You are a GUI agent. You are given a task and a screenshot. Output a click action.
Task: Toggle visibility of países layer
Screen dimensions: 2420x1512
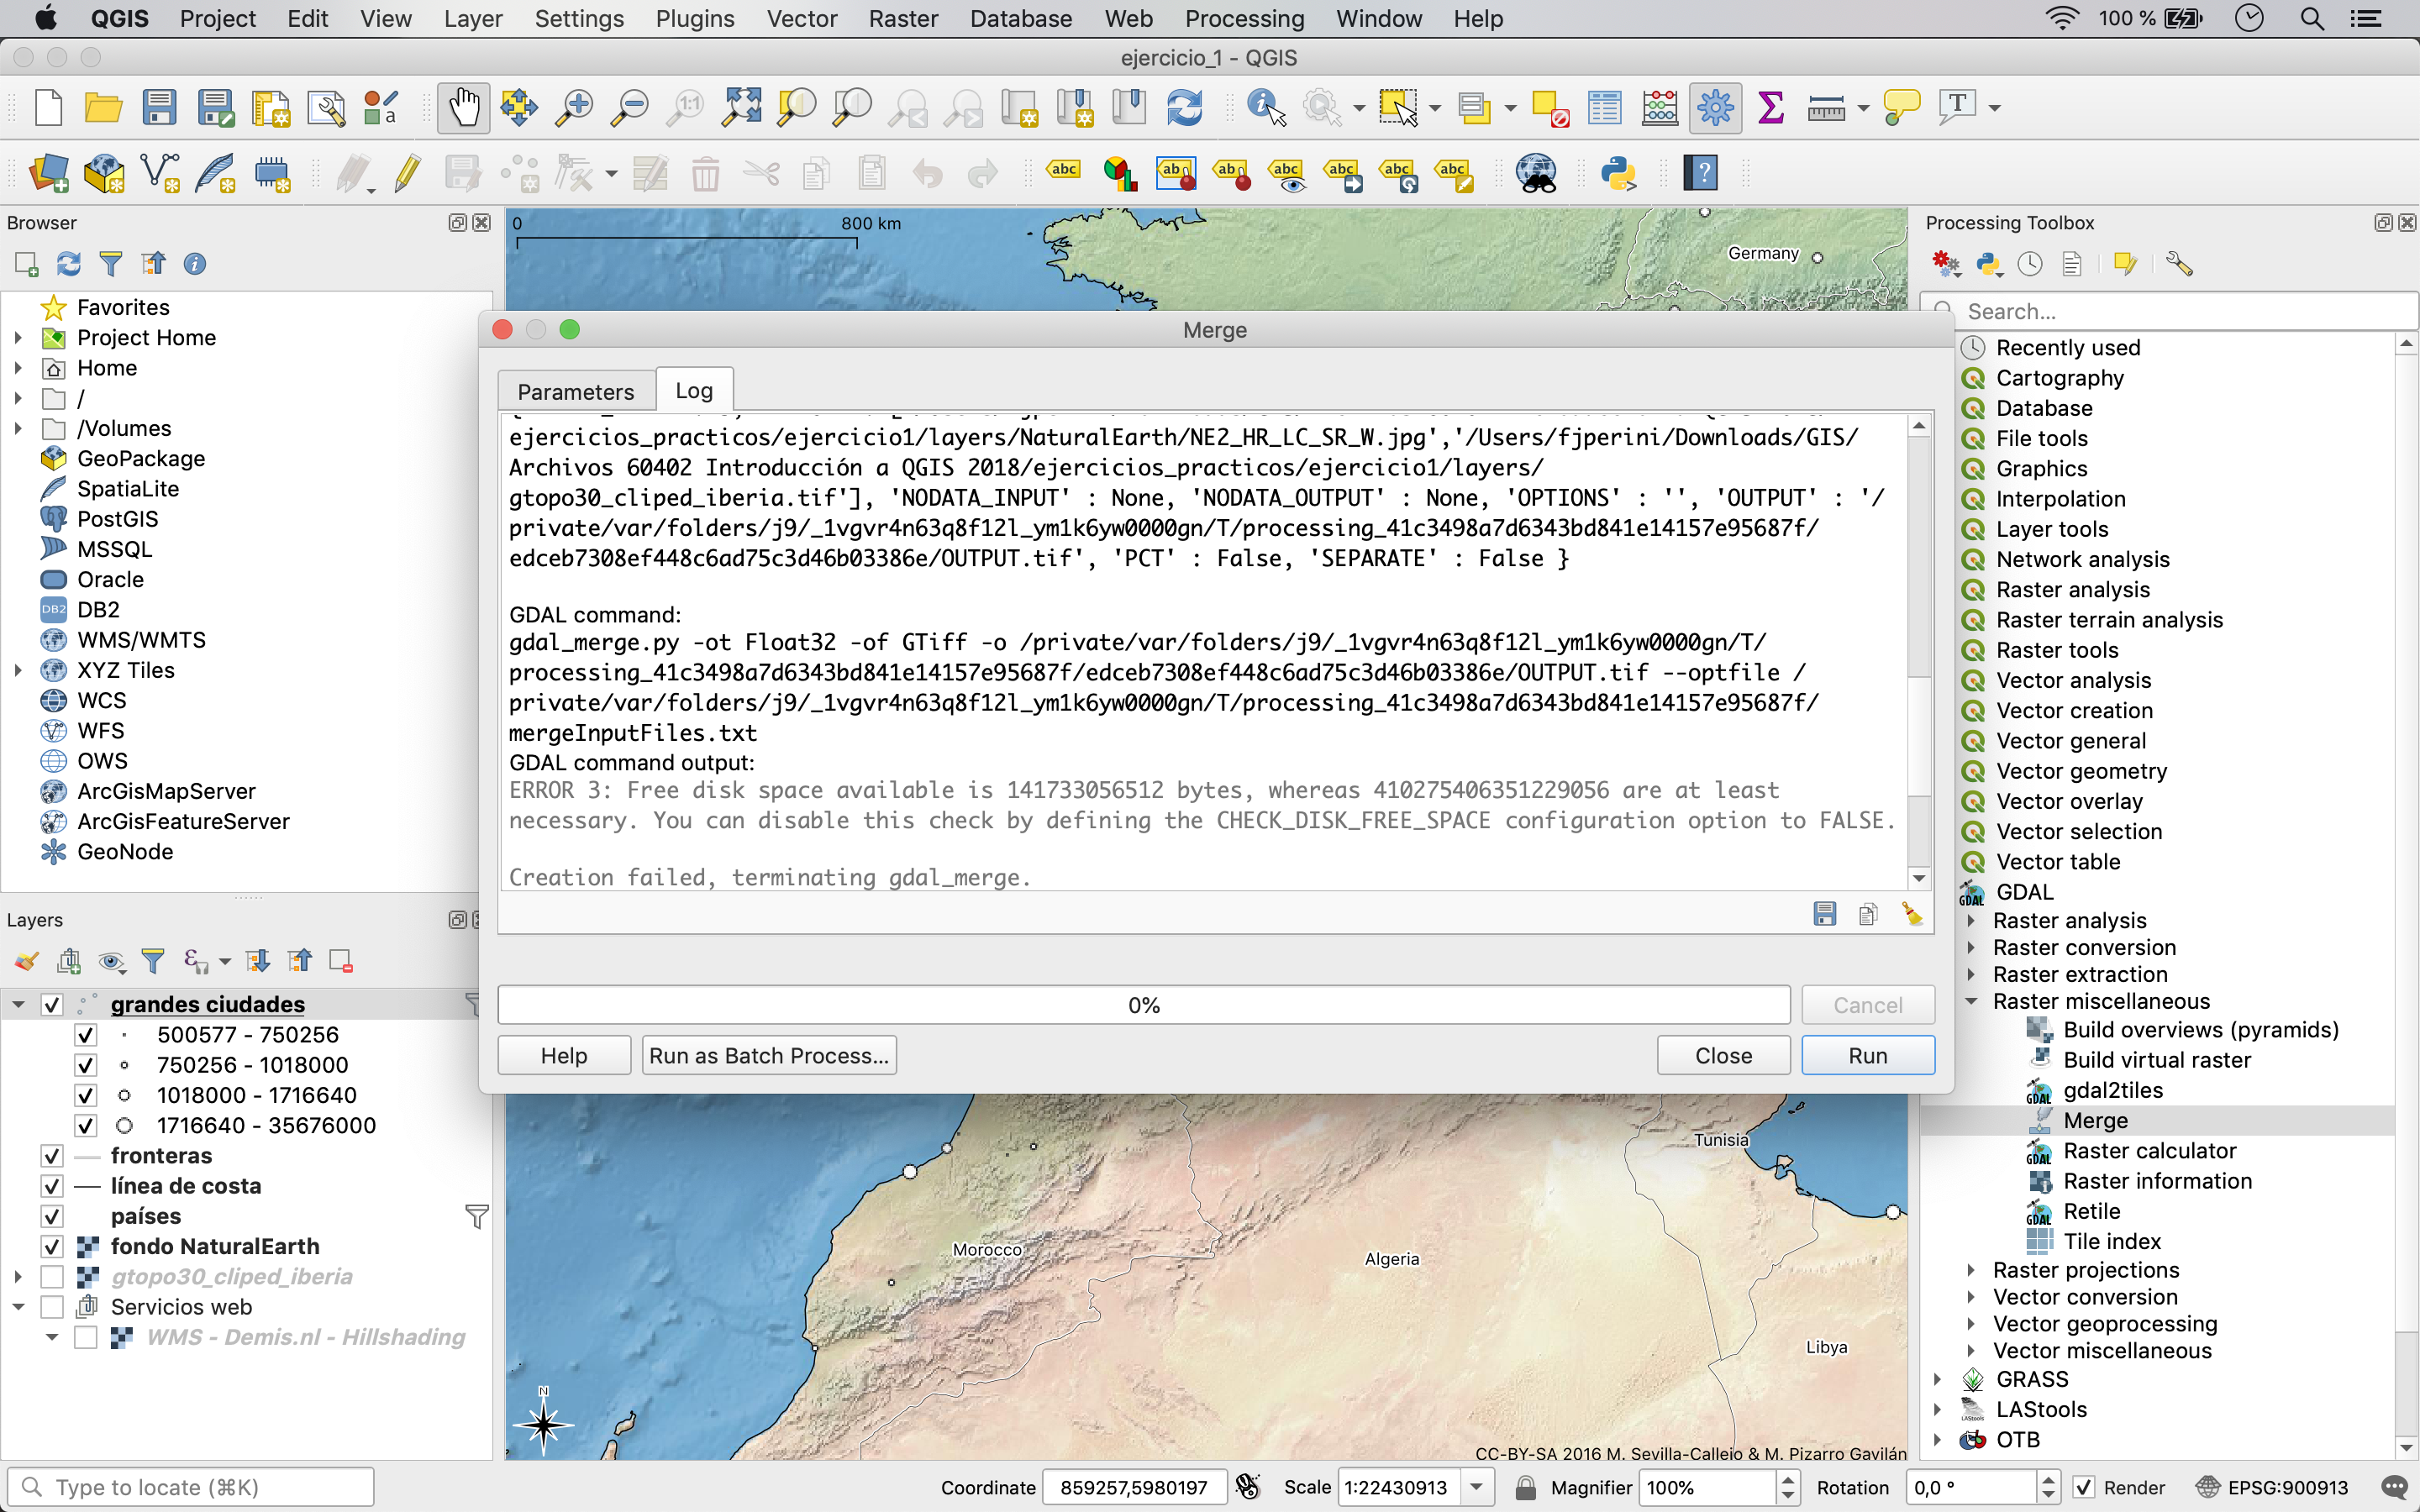pos(52,1216)
